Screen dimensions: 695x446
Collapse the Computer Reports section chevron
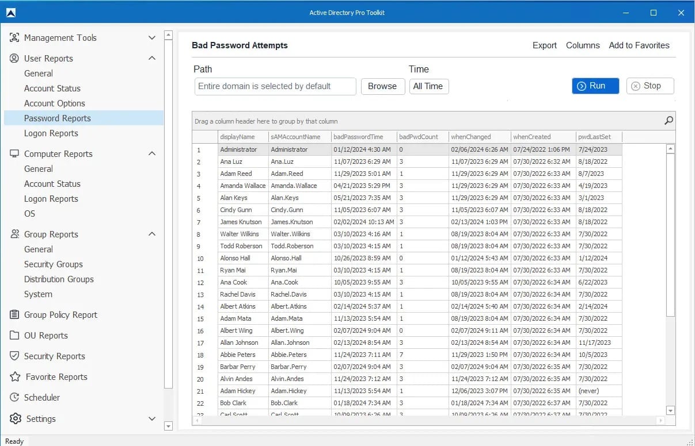pos(152,154)
